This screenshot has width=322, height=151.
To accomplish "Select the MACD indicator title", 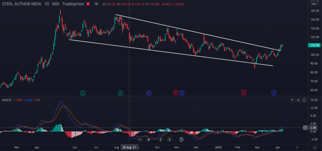I will (7, 100).
